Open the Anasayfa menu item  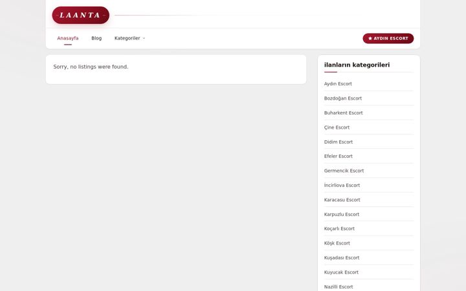pos(68,38)
